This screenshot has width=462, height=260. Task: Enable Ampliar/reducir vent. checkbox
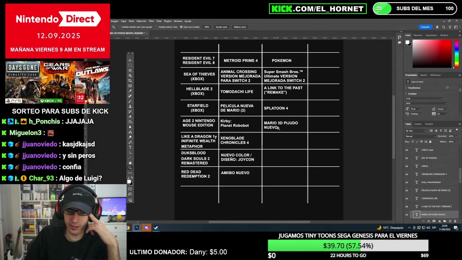[x=157, y=27]
